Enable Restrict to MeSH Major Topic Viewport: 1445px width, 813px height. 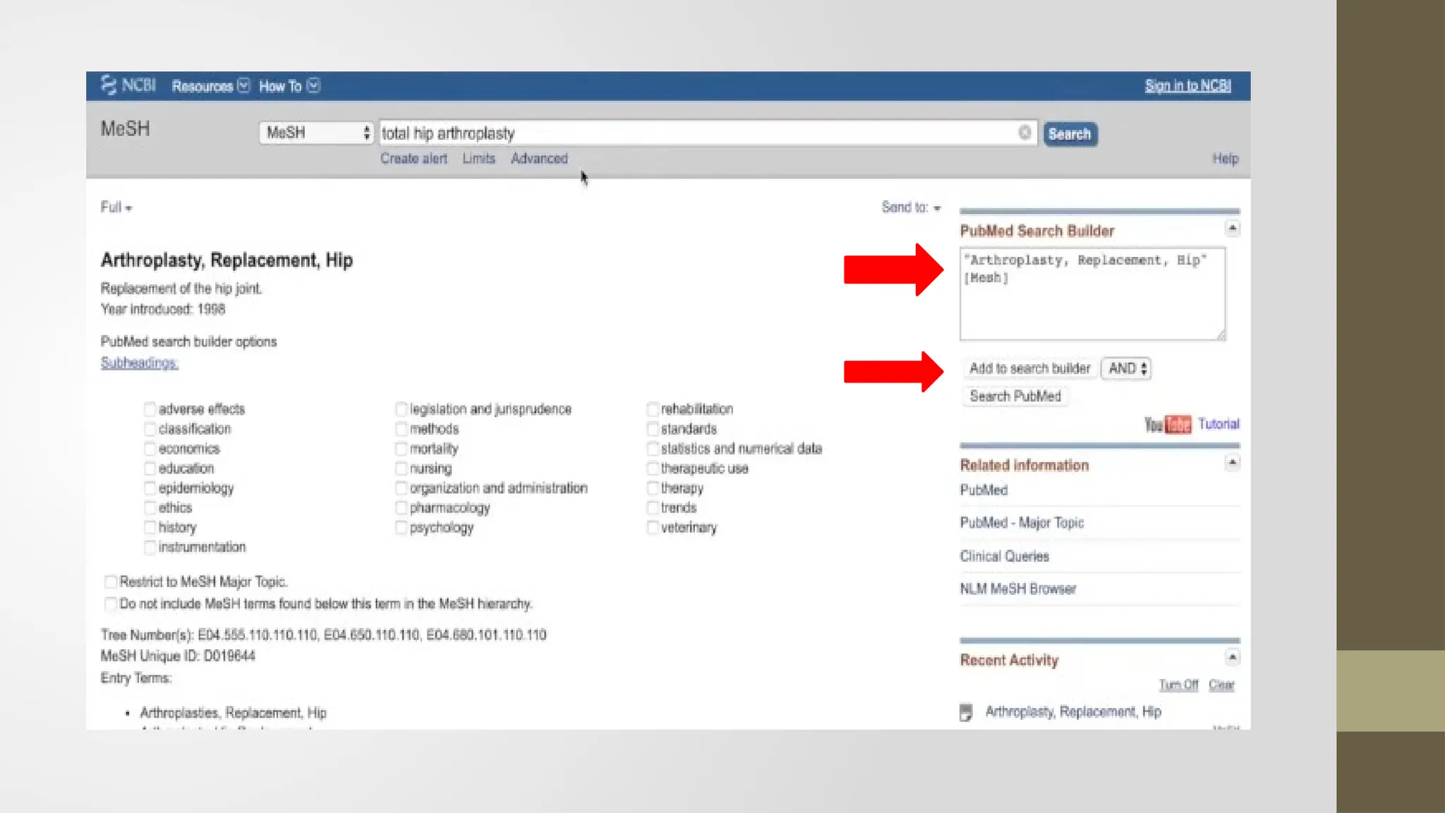(111, 582)
